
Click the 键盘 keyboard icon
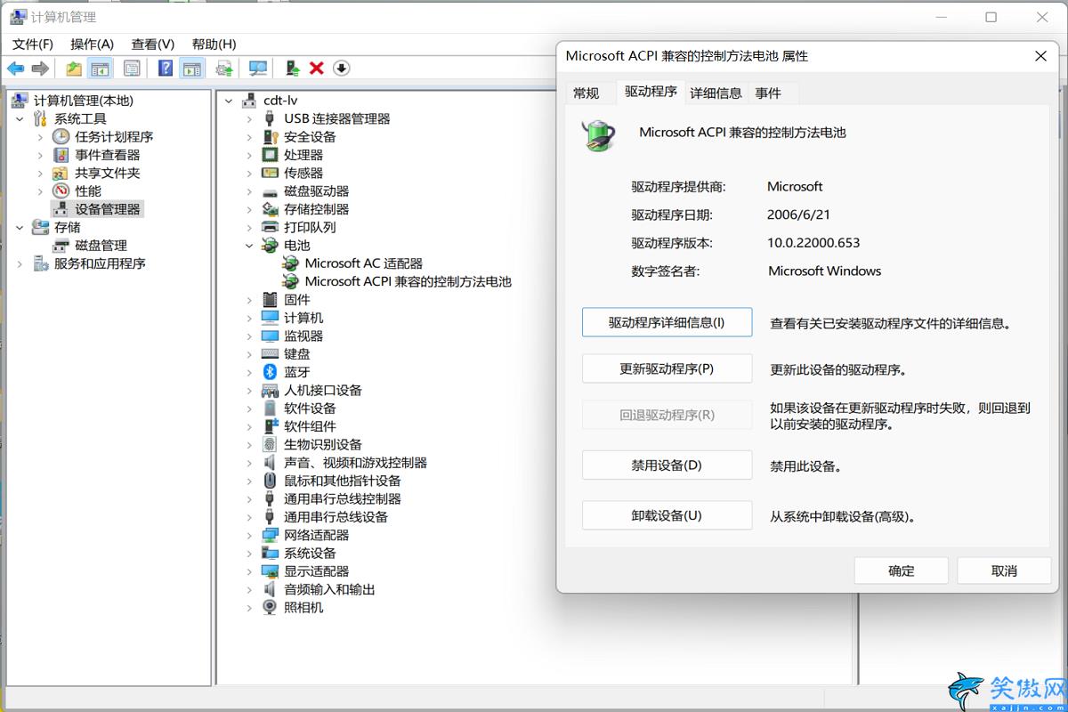click(270, 353)
